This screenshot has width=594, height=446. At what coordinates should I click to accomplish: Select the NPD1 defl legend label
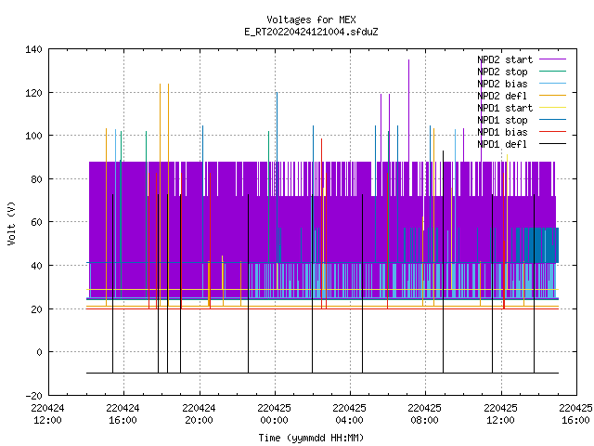click(502, 144)
